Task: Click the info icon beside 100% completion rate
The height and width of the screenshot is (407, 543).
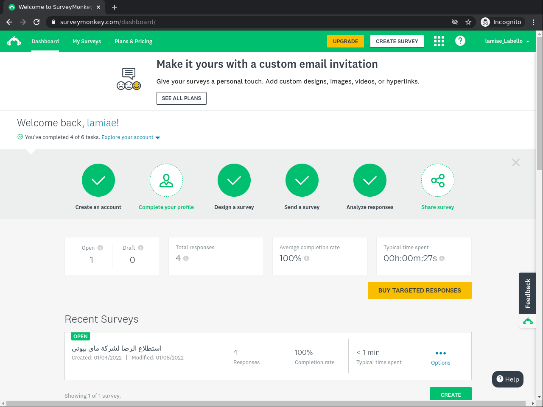Action: pyautogui.click(x=307, y=258)
